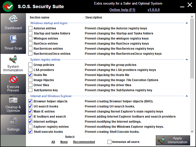This screenshot has height=147, width=196.
Task: Click the None selection link
Action: click(x=64, y=142)
